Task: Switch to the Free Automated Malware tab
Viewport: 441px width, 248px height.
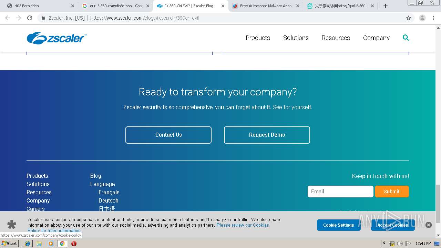Action: point(266,6)
